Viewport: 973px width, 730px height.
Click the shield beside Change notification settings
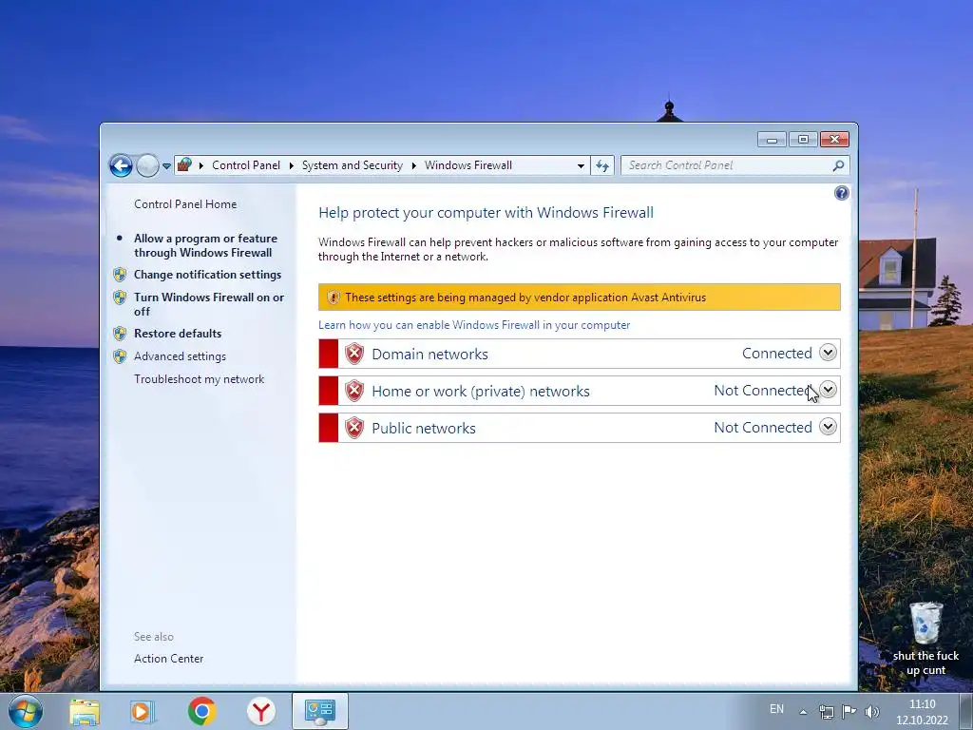point(120,275)
